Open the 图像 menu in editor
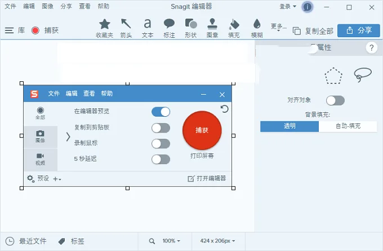This screenshot has width=383, height=251. click(x=47, y=6)
